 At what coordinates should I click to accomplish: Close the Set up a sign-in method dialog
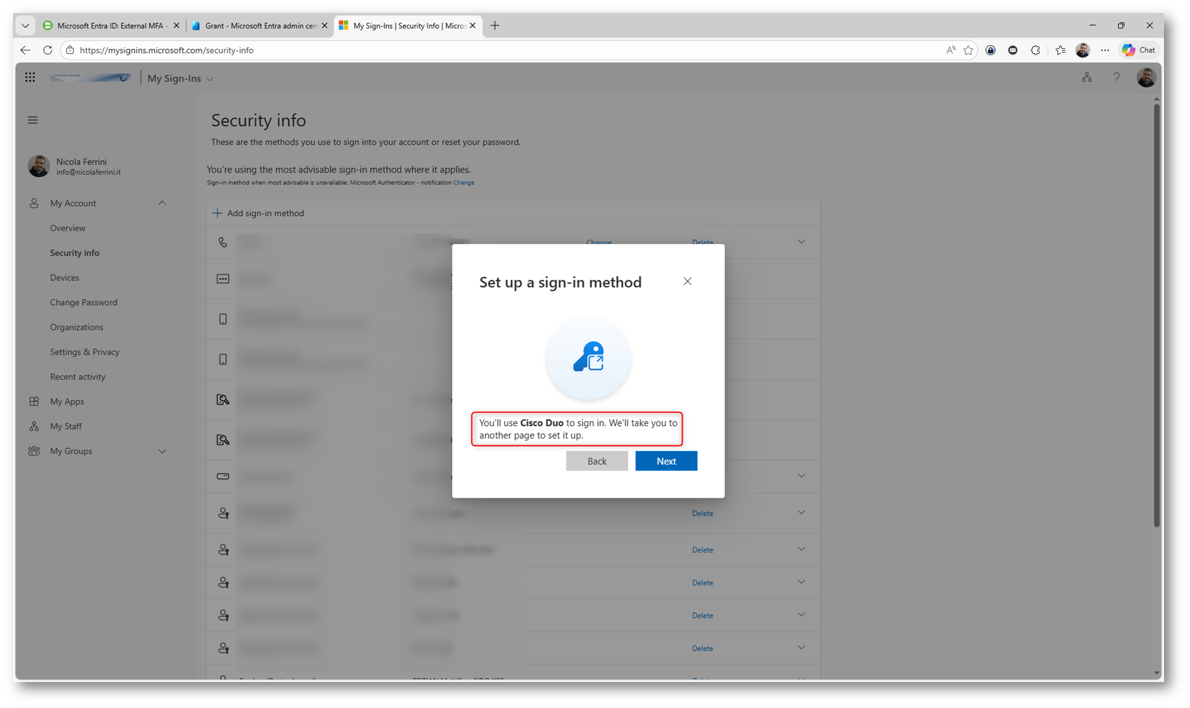tap(687, 282)
